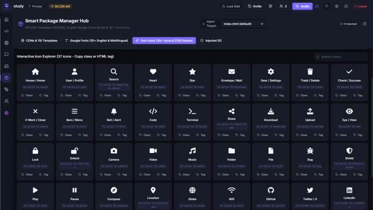Click the Audio button
This screenshot has width=373, height=210.
tap(302, 6)
